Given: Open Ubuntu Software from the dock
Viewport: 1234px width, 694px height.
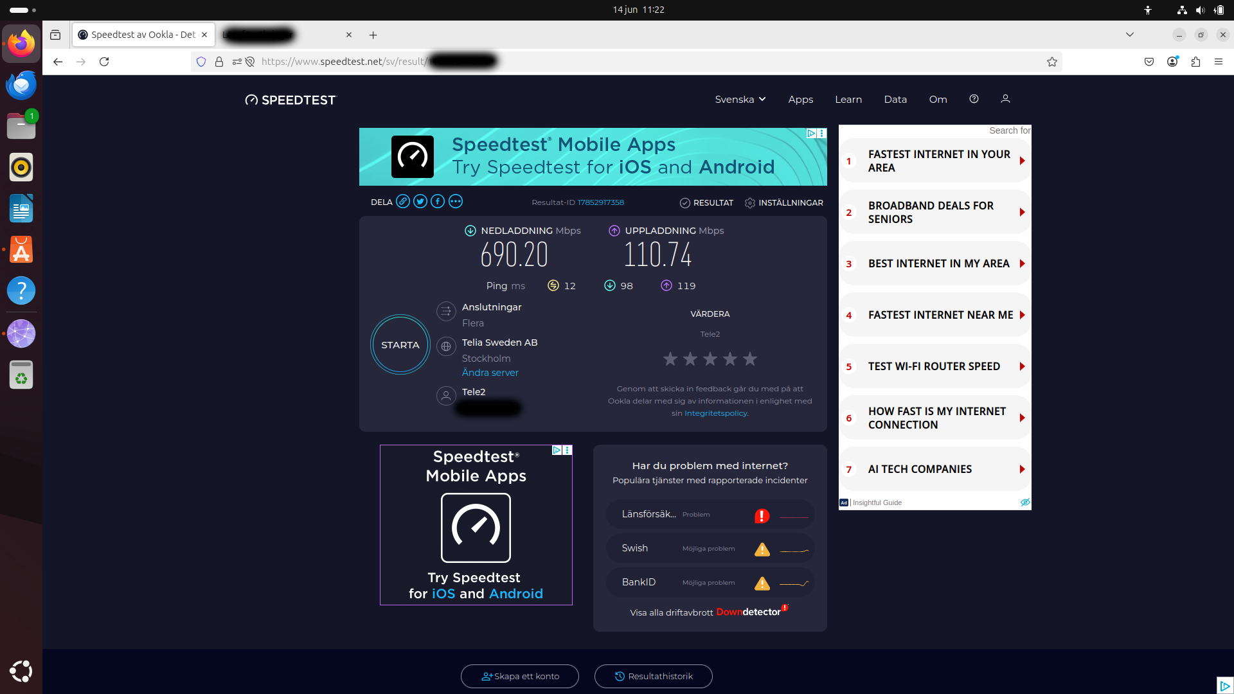Looking at the screenshot, I should [x=21, y=249].
